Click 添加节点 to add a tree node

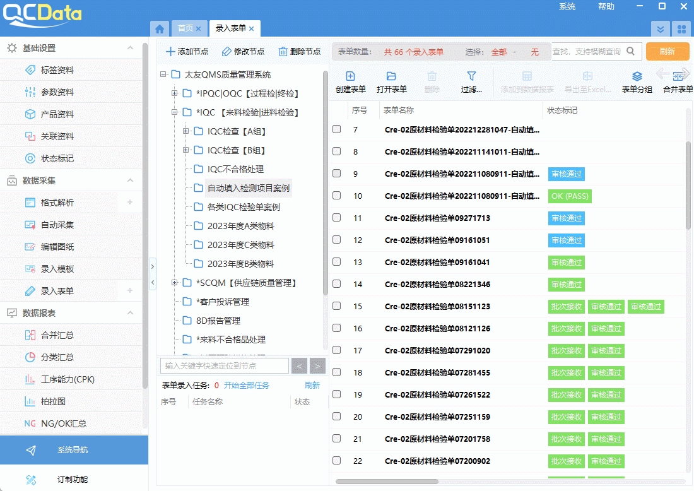tap(186, 51)
